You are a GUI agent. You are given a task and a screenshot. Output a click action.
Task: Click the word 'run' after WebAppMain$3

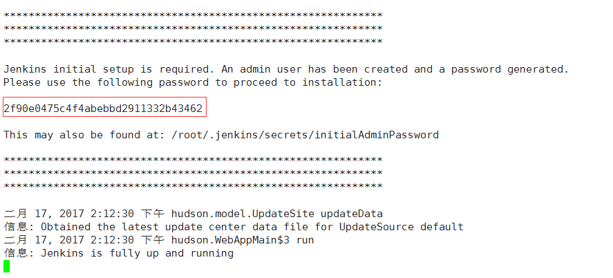pyautogui.click(x=305, y=240)
